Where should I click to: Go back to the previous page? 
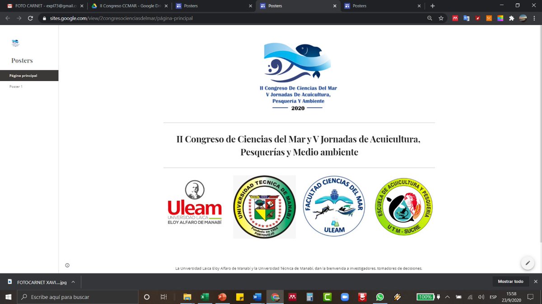tap(7, 18)
